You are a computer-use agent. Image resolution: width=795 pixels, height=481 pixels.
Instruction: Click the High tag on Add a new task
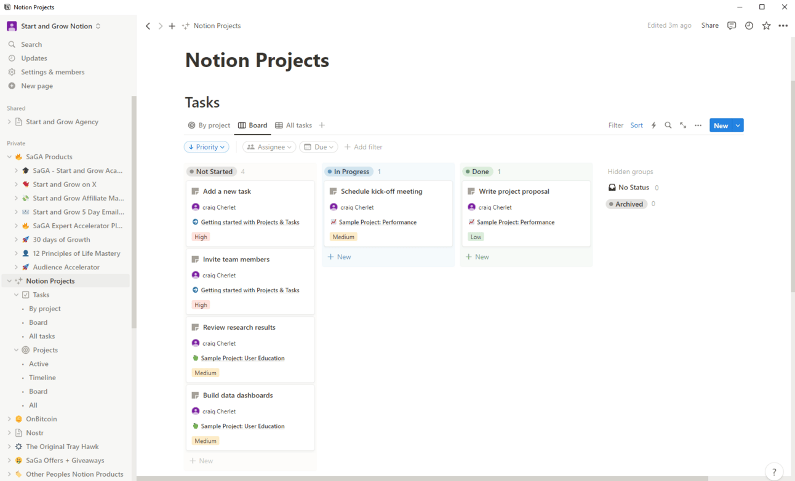(x=201, y=237)
